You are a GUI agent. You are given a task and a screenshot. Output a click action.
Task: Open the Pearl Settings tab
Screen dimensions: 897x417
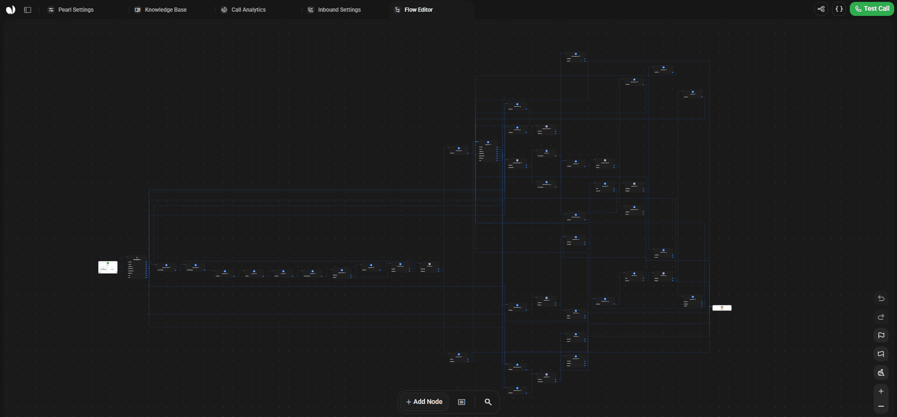click(x=71, y=10)
